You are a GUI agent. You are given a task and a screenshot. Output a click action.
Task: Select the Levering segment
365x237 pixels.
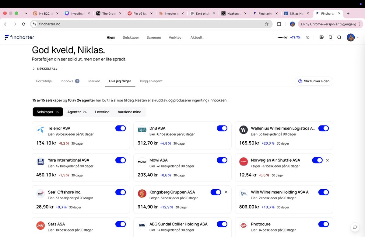102,112
